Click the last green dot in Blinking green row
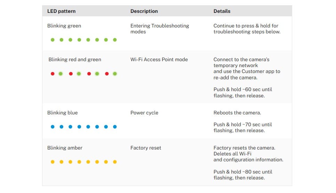This screenshot has height=193, width=336. coord(115,40)
